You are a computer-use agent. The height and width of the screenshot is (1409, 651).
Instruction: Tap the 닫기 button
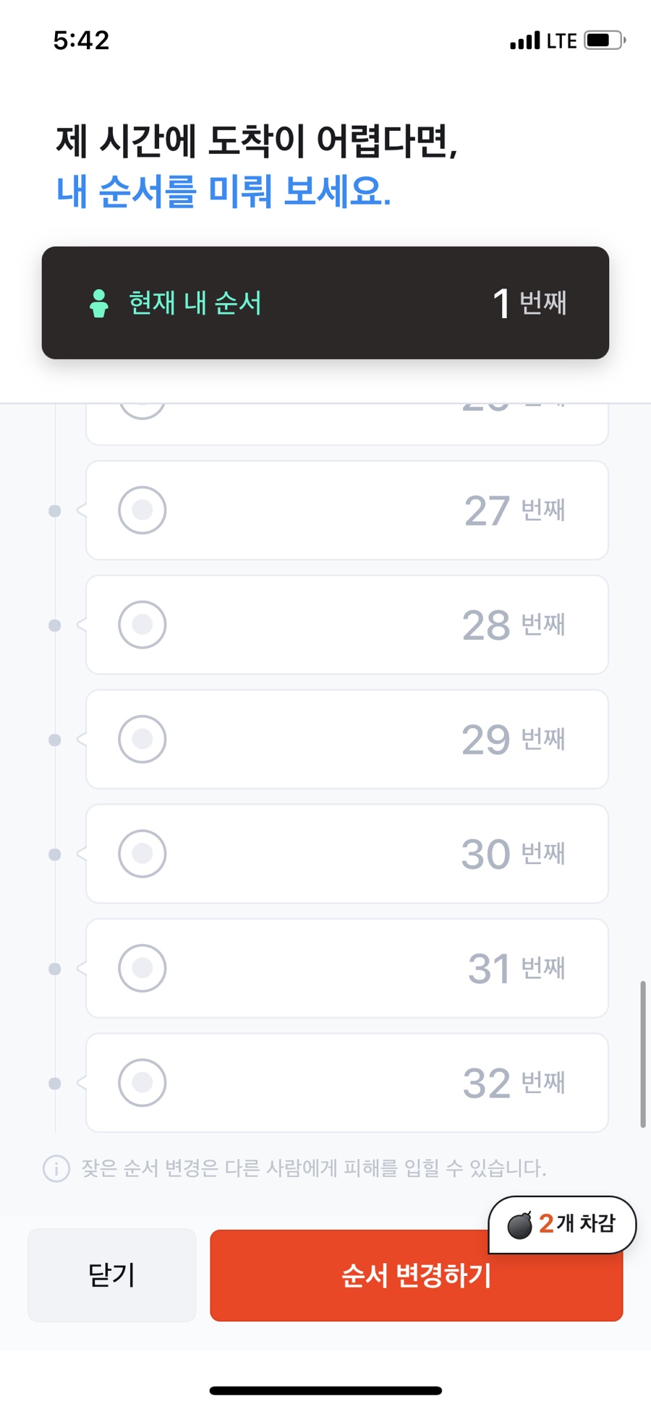tap(112, 1275)
